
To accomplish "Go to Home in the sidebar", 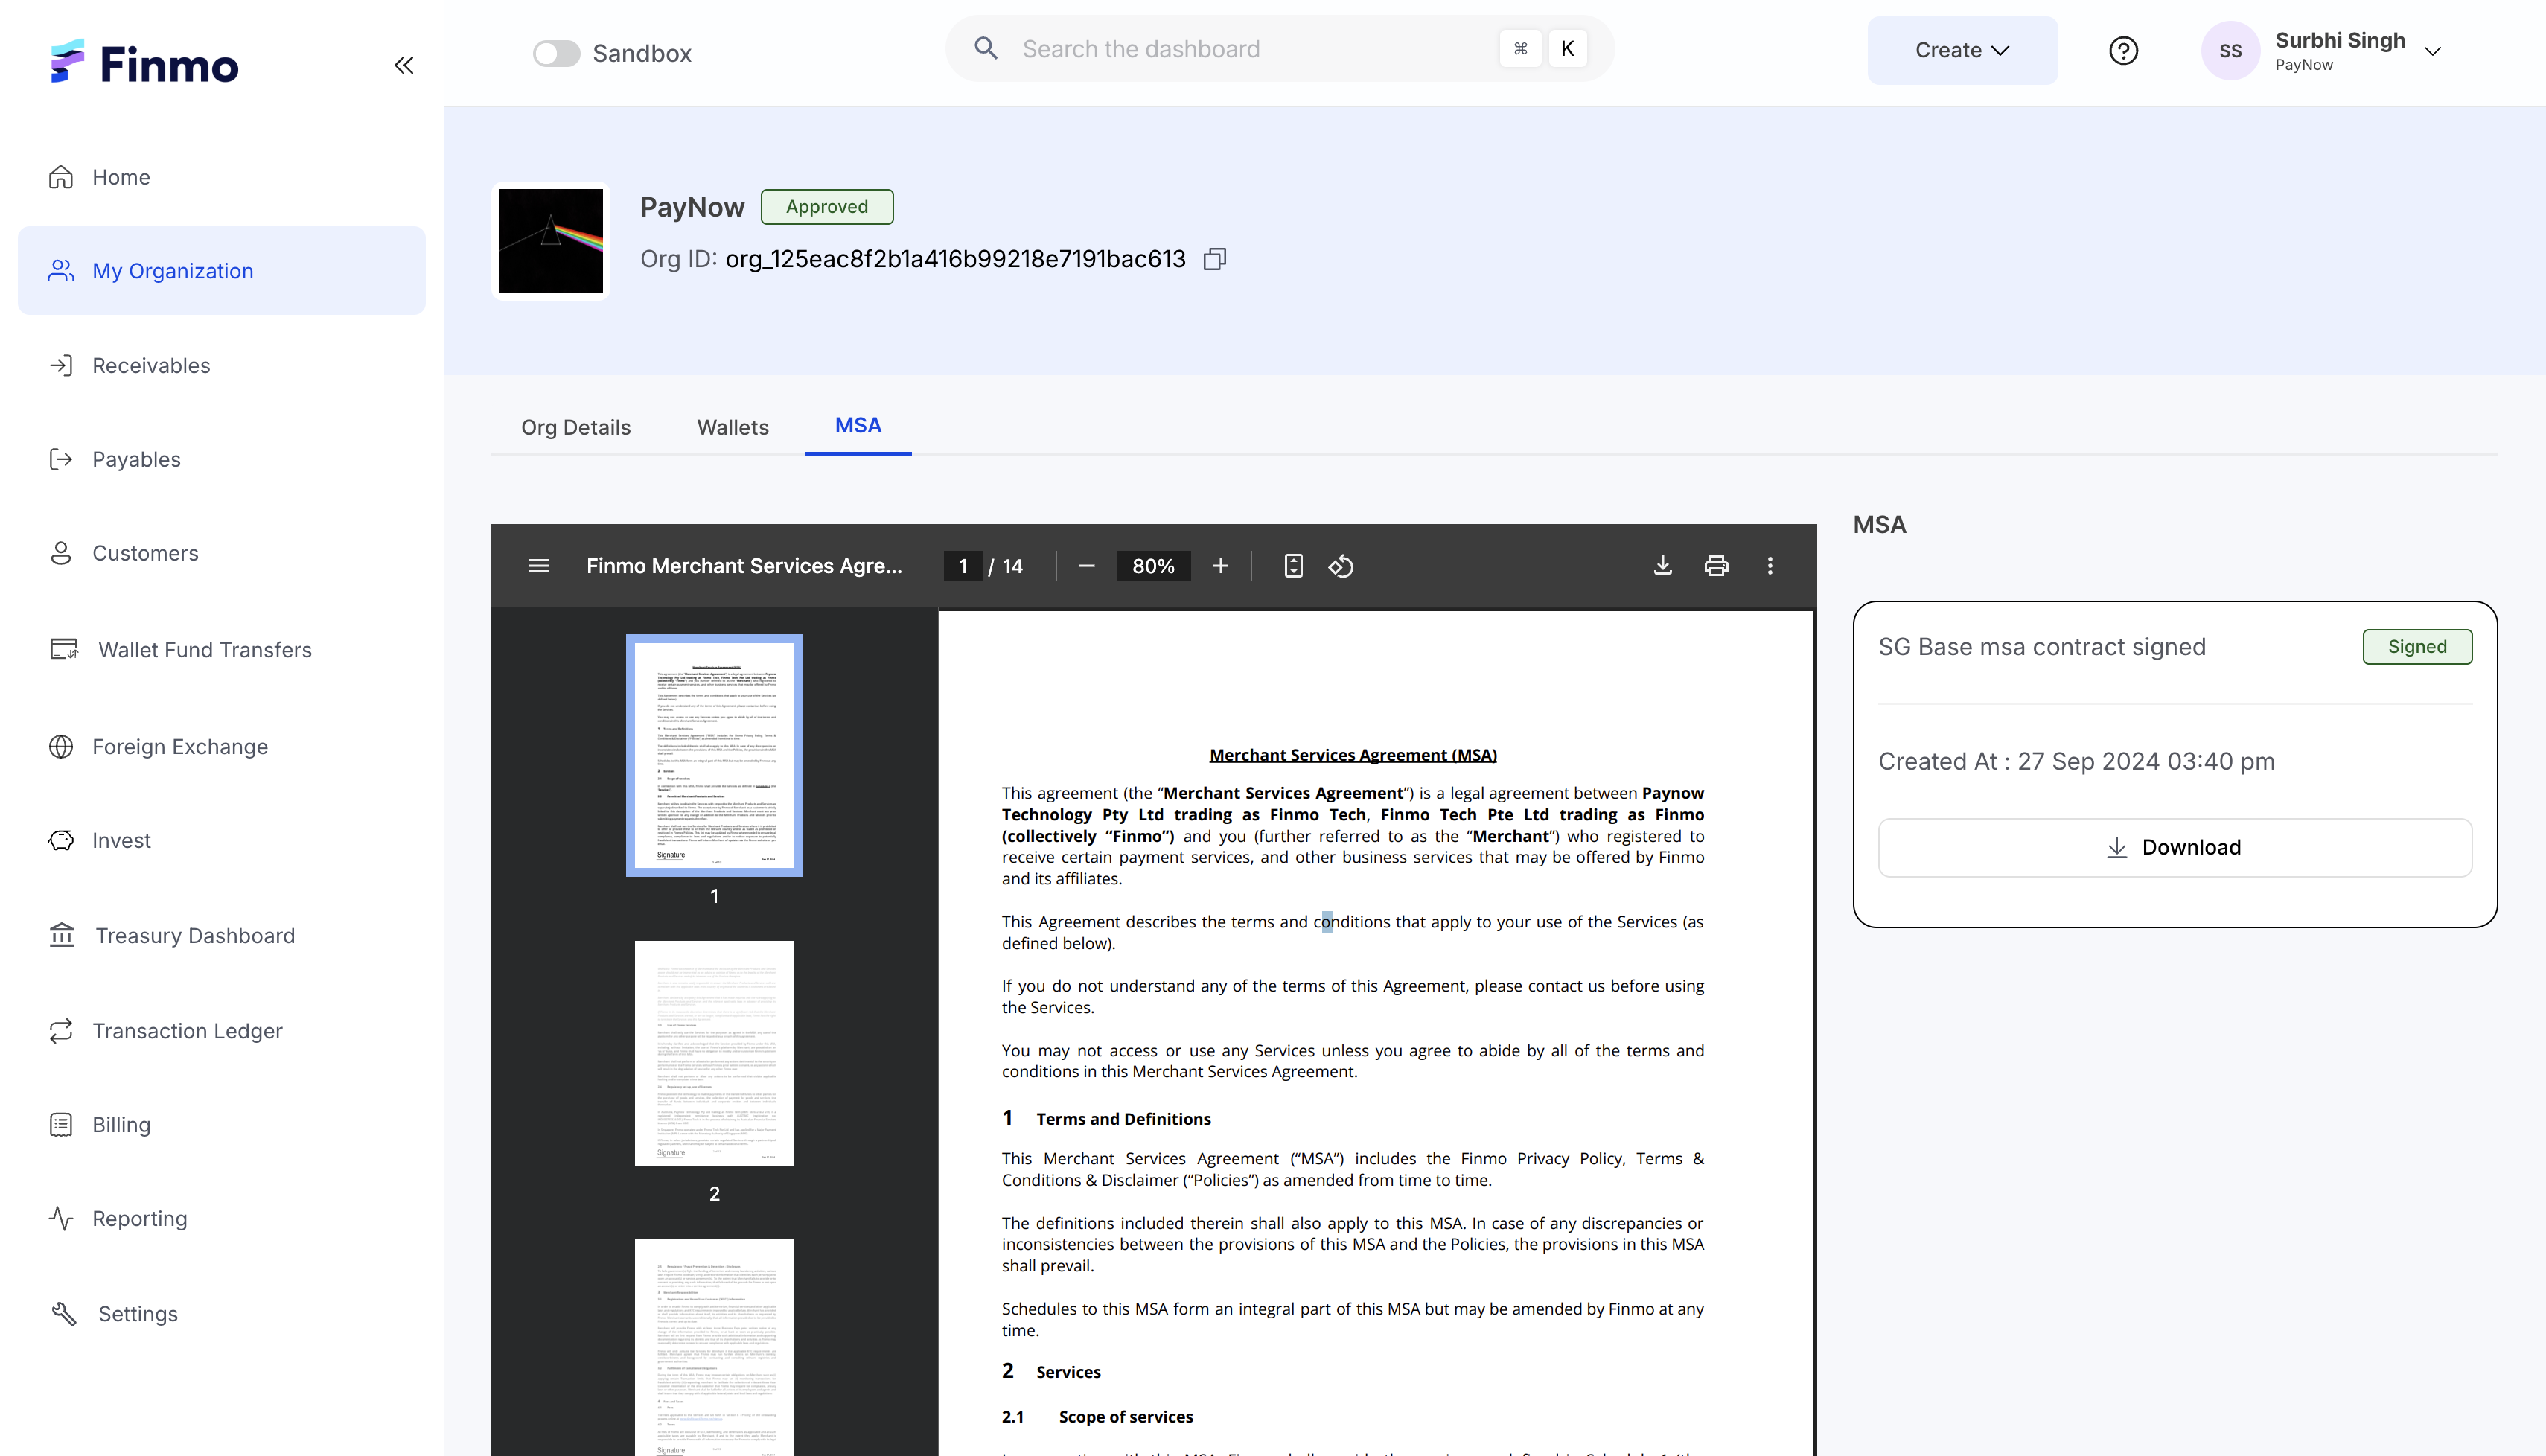I will (x=221, y=177).
